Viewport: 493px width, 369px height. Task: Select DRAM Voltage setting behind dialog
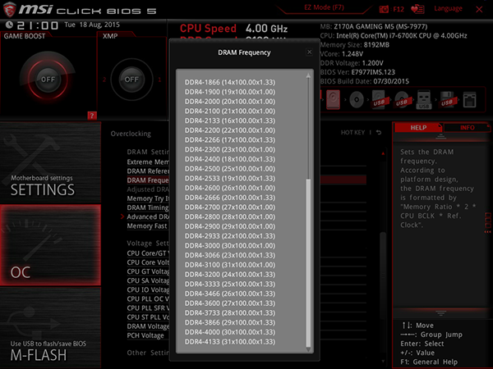(148, 326)
